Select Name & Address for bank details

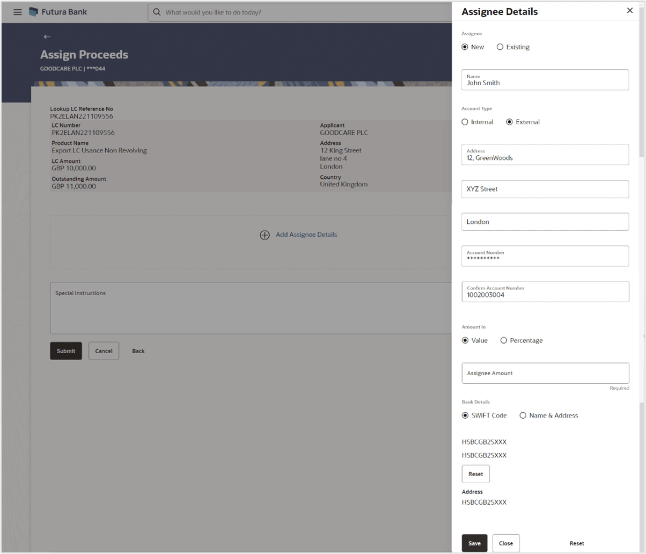point(523,415)
